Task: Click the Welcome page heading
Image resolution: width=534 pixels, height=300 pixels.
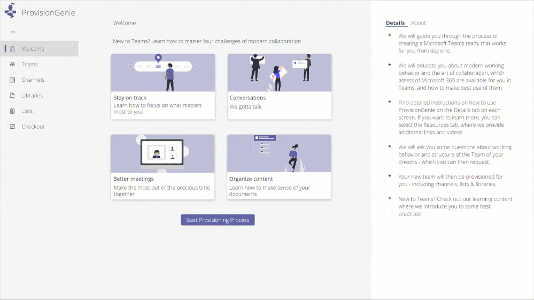Action: click(x=125, y=23)
